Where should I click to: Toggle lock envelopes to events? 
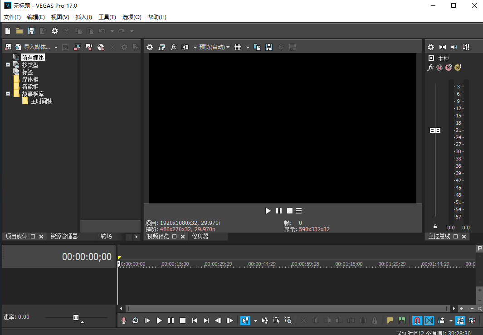point(460,320)
